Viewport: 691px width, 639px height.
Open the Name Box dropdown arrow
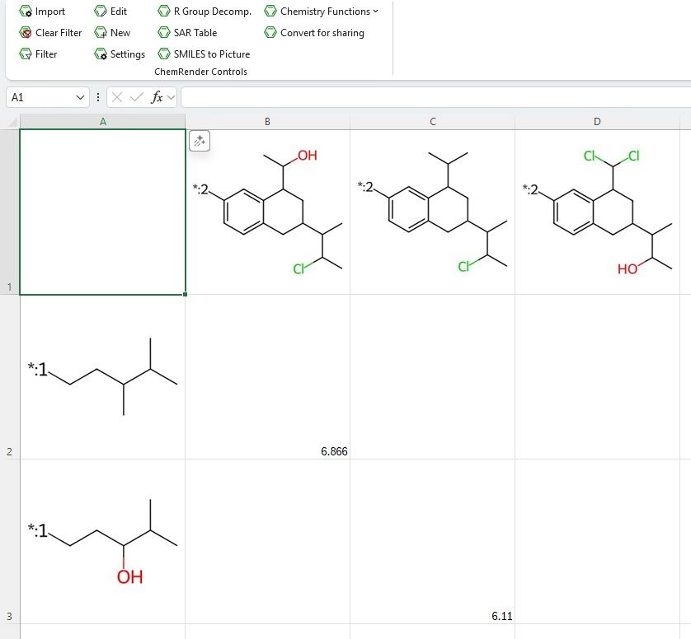tap(80, 97)
